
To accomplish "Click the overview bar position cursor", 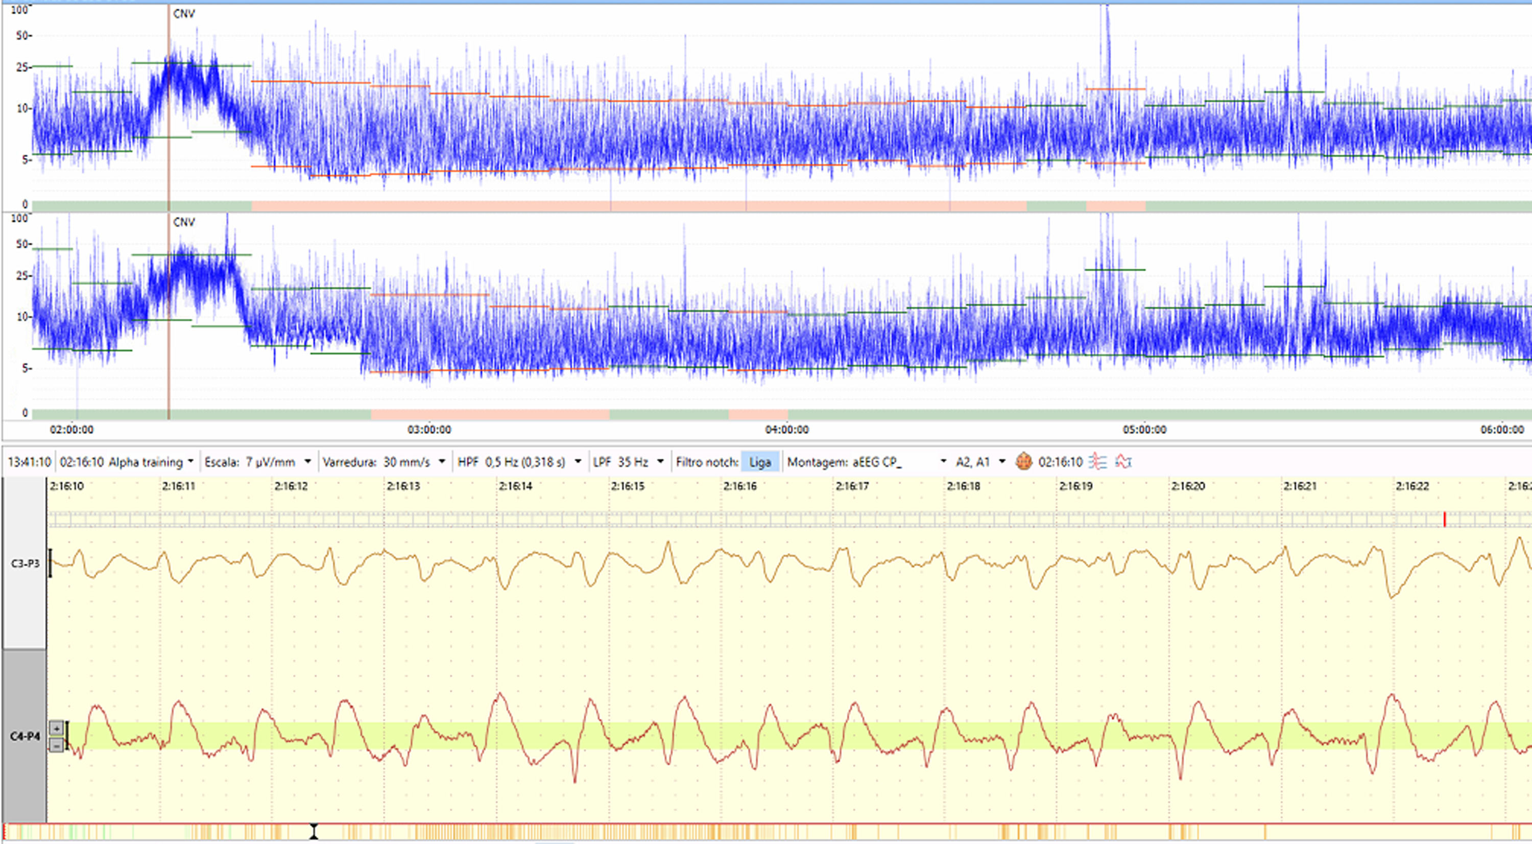I will (314, 832).
